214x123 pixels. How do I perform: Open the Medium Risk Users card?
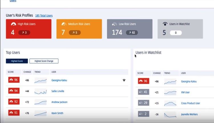79,29
